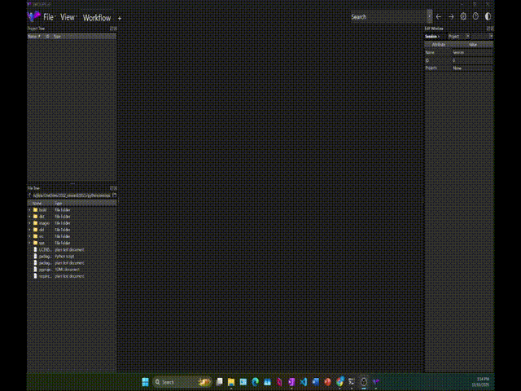Open File Explorer from the taskbar
521x391 pixels.
coord(231,381)
